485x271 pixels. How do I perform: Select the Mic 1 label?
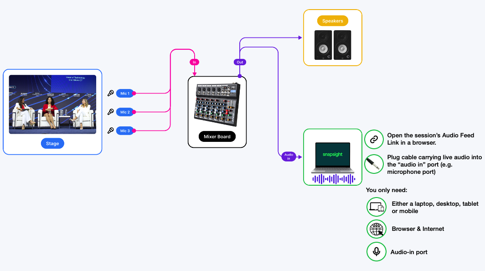(125, 94)
